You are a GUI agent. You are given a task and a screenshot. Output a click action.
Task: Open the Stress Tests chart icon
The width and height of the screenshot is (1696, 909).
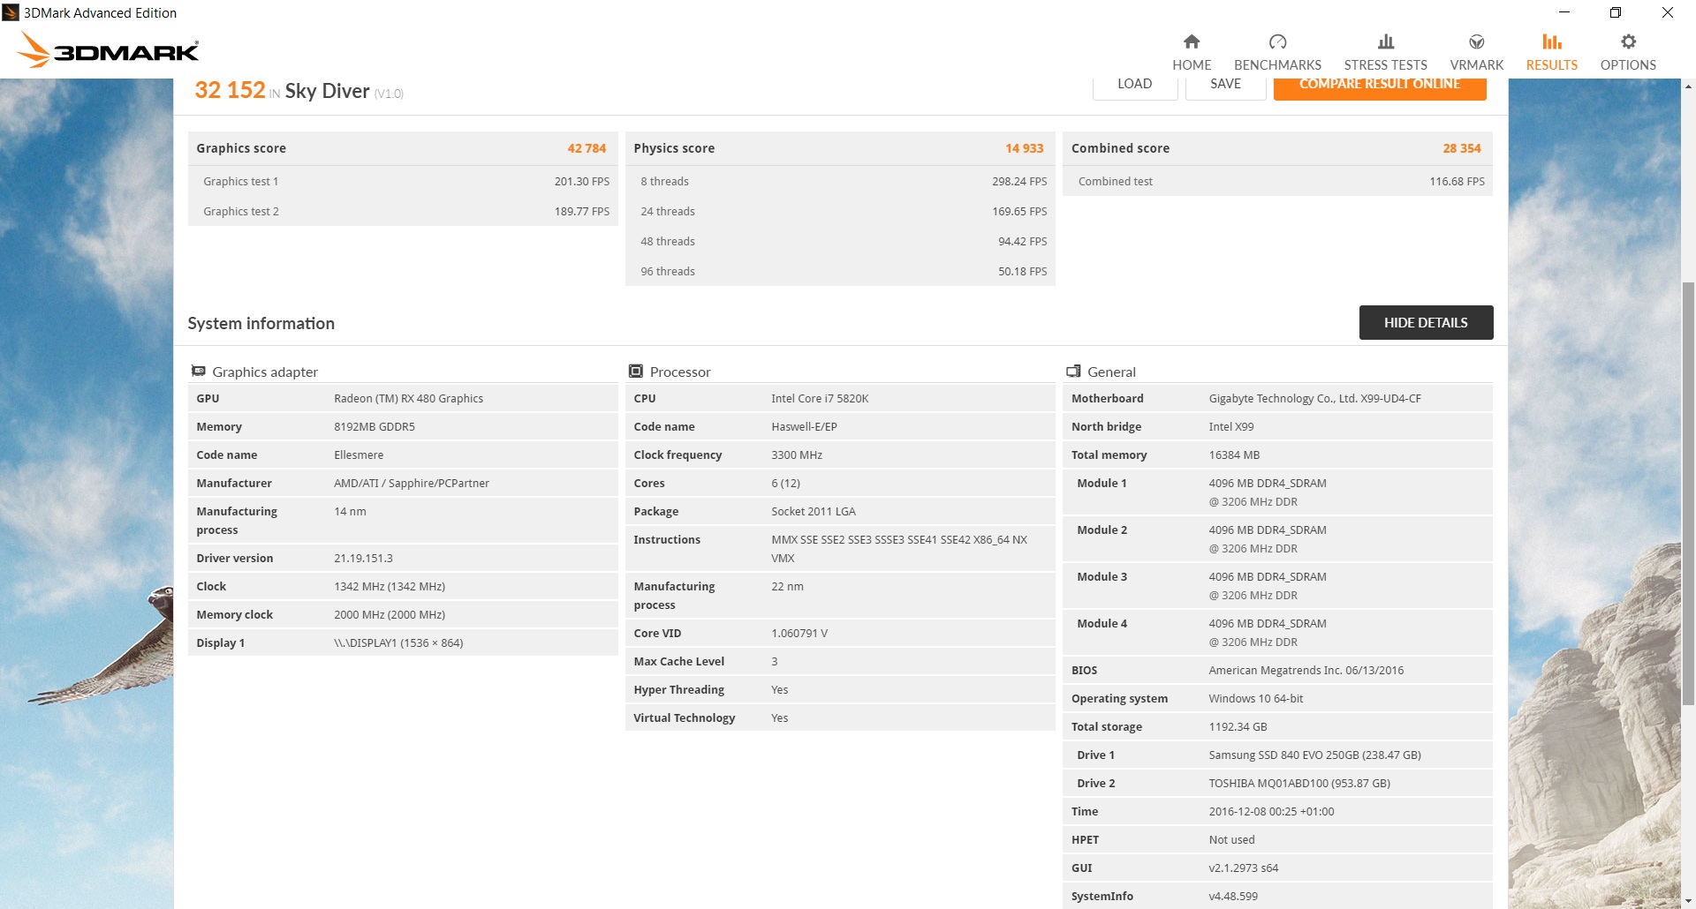pos(1385,41)
